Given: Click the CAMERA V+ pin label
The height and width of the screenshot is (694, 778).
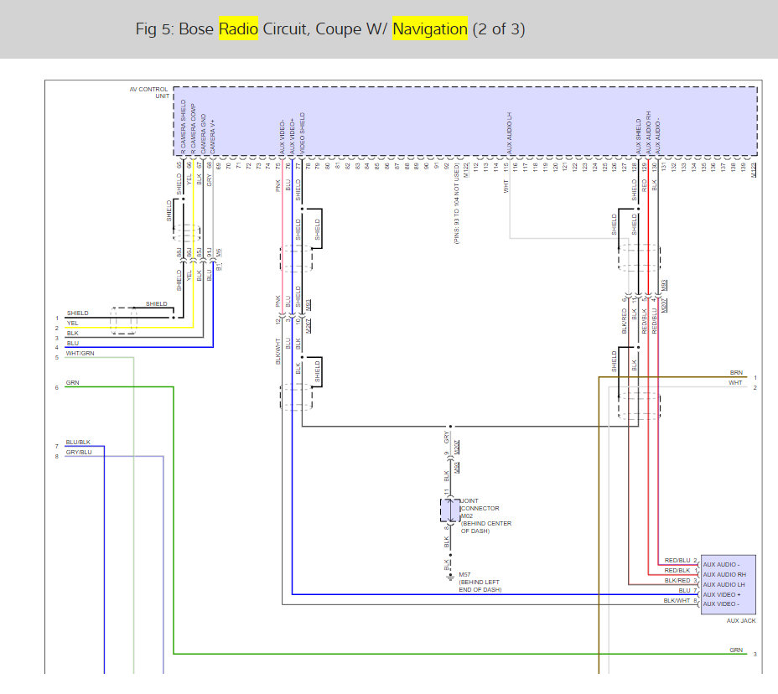Looking at the screenshot, I should pyautogui.click(x=213, y=136).
